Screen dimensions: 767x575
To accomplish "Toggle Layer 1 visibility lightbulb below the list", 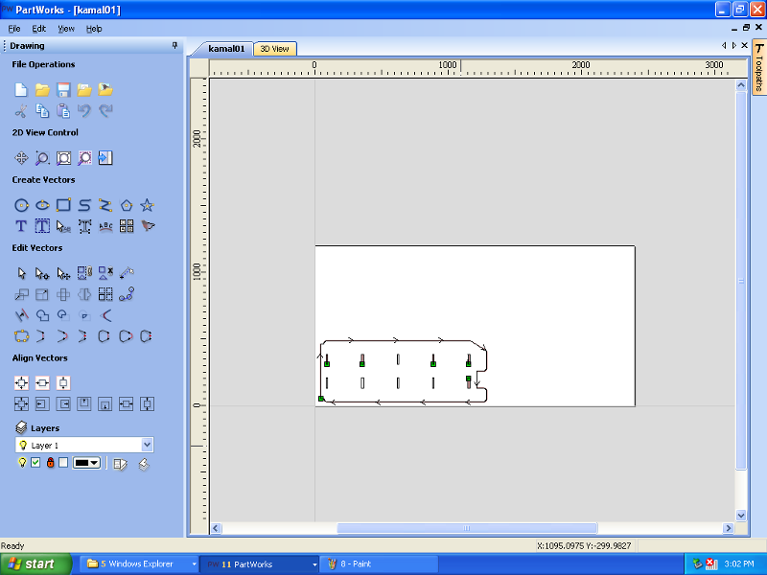I will point(21,462).
